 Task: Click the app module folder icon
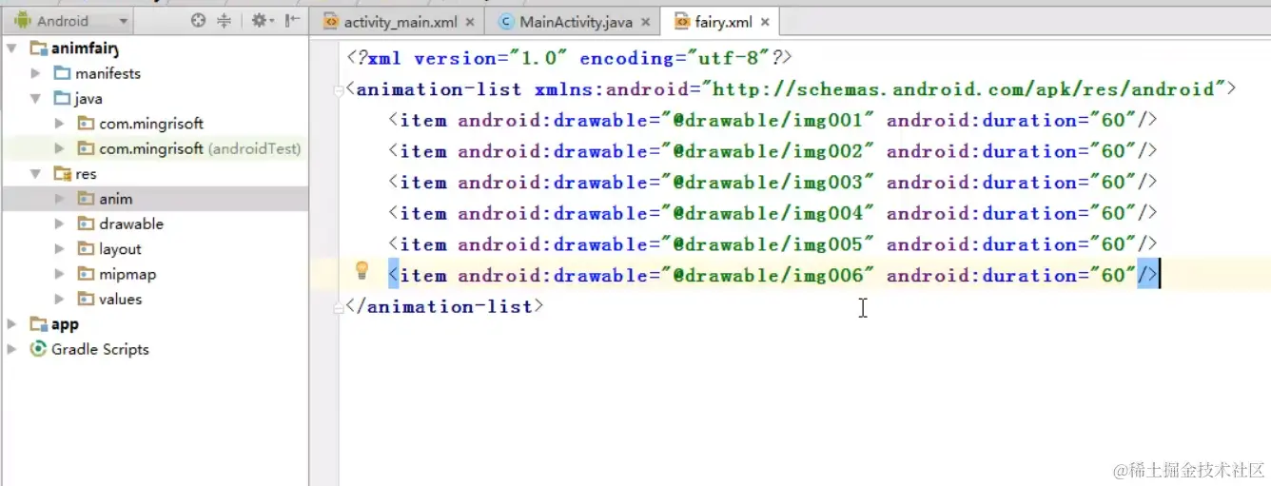[x=38, y=324]
